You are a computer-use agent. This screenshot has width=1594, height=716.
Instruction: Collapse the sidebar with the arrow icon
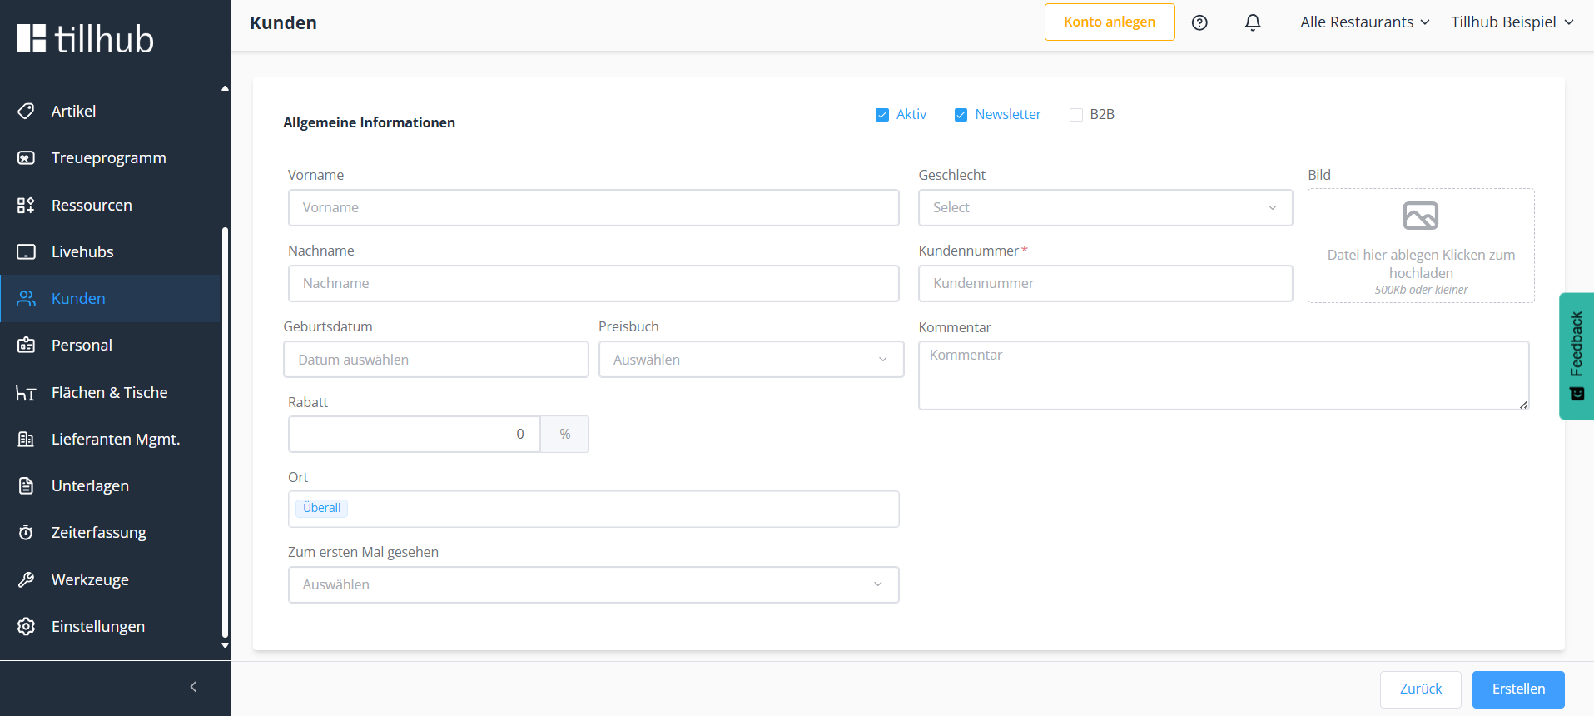click(193, 687)
